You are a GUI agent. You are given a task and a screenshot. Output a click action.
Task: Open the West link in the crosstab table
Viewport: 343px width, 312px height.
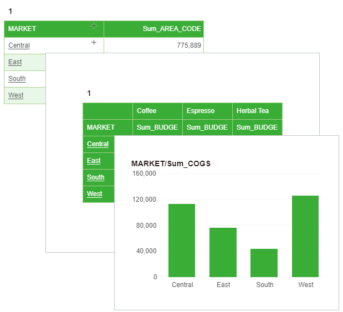click(x=95, y=194)
